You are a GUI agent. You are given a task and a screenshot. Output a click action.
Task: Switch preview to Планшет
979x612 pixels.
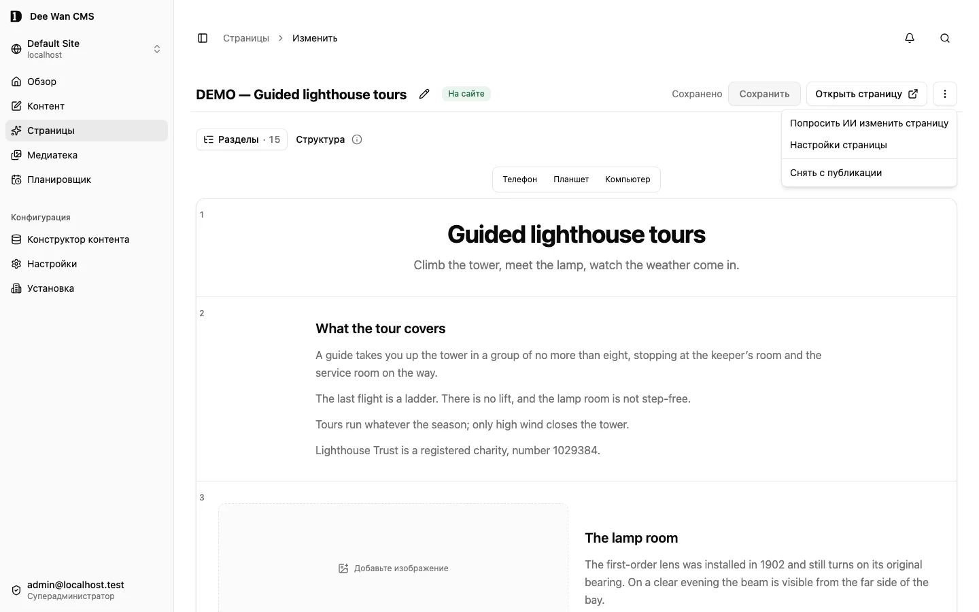click(x=571, y=180)
